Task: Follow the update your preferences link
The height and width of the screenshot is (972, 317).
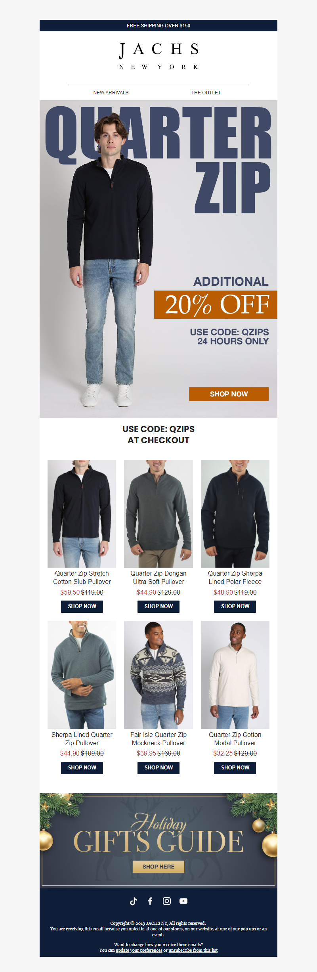Action: point(139,950)
